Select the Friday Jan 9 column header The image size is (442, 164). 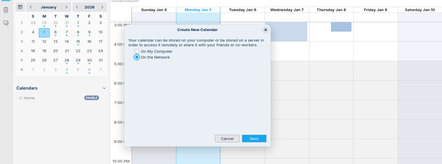pos(375,10)
